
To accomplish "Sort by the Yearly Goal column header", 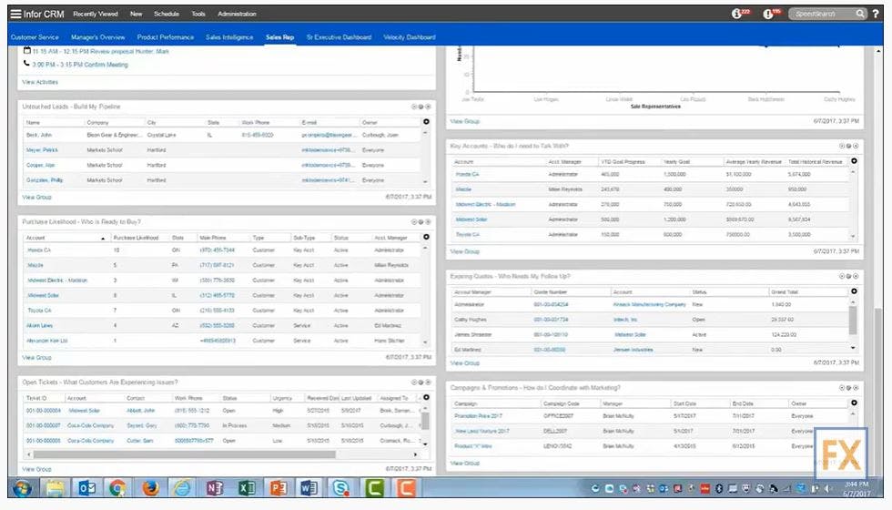I will click(x=676, y=162).
